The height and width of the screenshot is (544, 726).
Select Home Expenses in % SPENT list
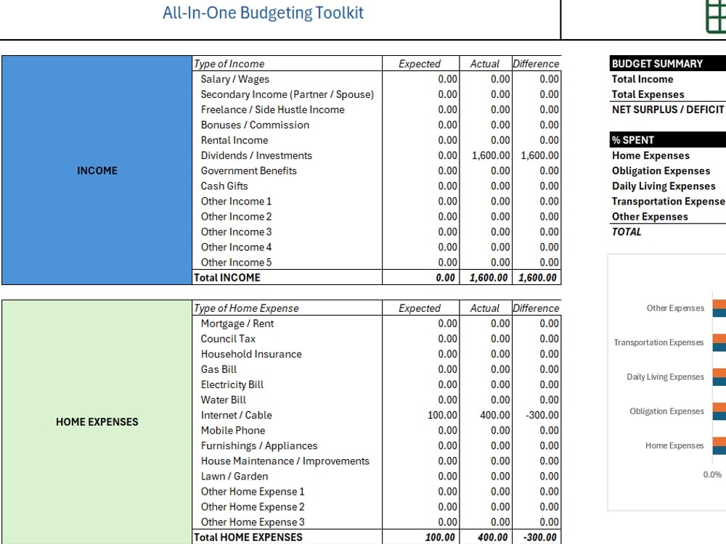click(650, 155)
